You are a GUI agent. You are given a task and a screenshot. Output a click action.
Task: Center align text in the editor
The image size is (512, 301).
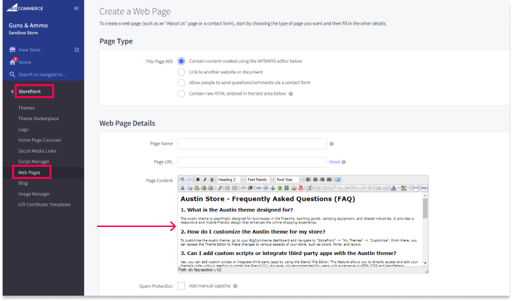(315, 180)
